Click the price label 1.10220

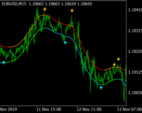pos(135,51)
